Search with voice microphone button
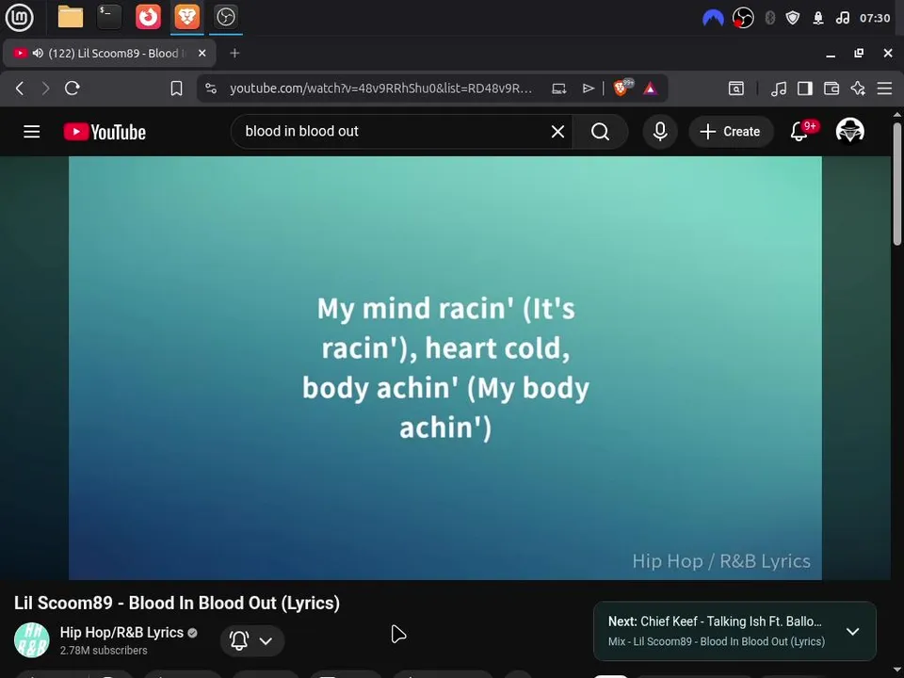Viewport: 904px width, 678px height. [660, 132]
